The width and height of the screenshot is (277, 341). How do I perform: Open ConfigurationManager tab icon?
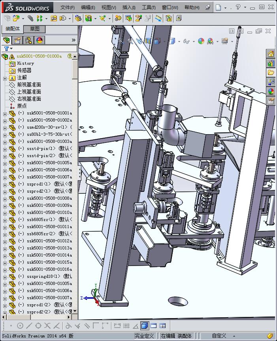point(28,40)
